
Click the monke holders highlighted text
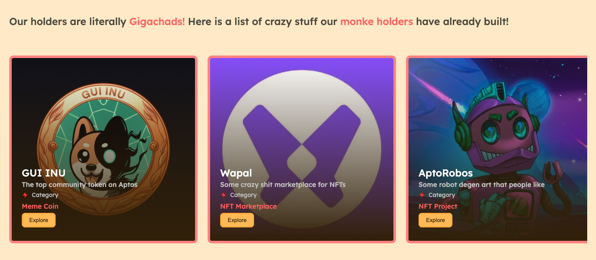pos(377,21)
